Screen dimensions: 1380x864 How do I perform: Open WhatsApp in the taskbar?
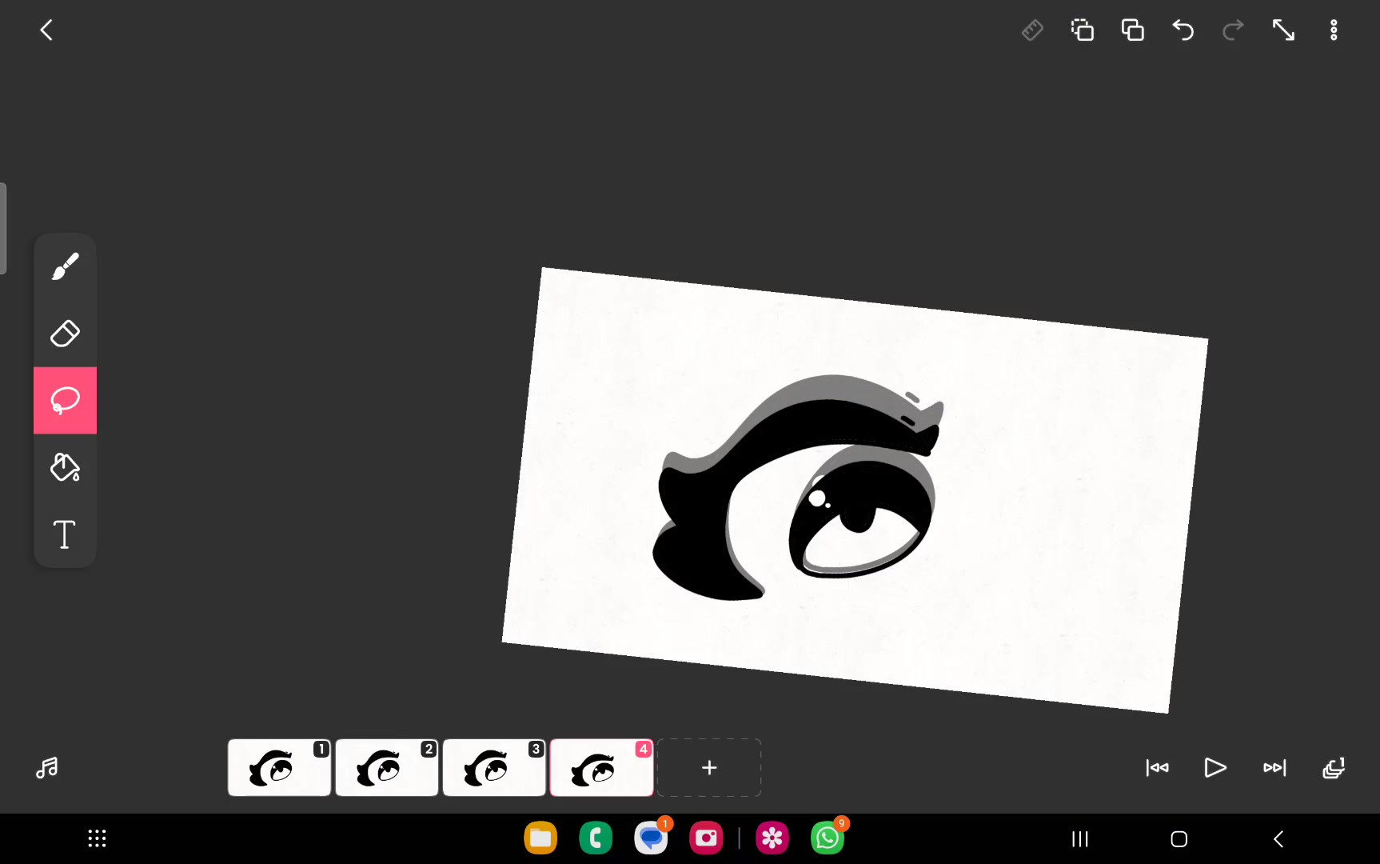point(828,838)
